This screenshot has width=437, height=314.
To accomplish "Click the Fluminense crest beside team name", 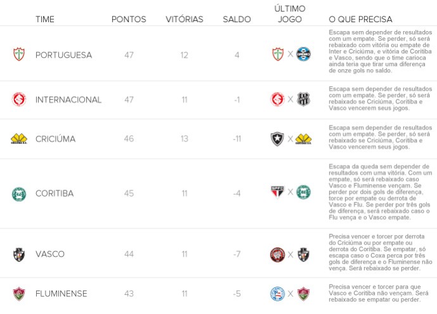I will click(x=19, y=294).
